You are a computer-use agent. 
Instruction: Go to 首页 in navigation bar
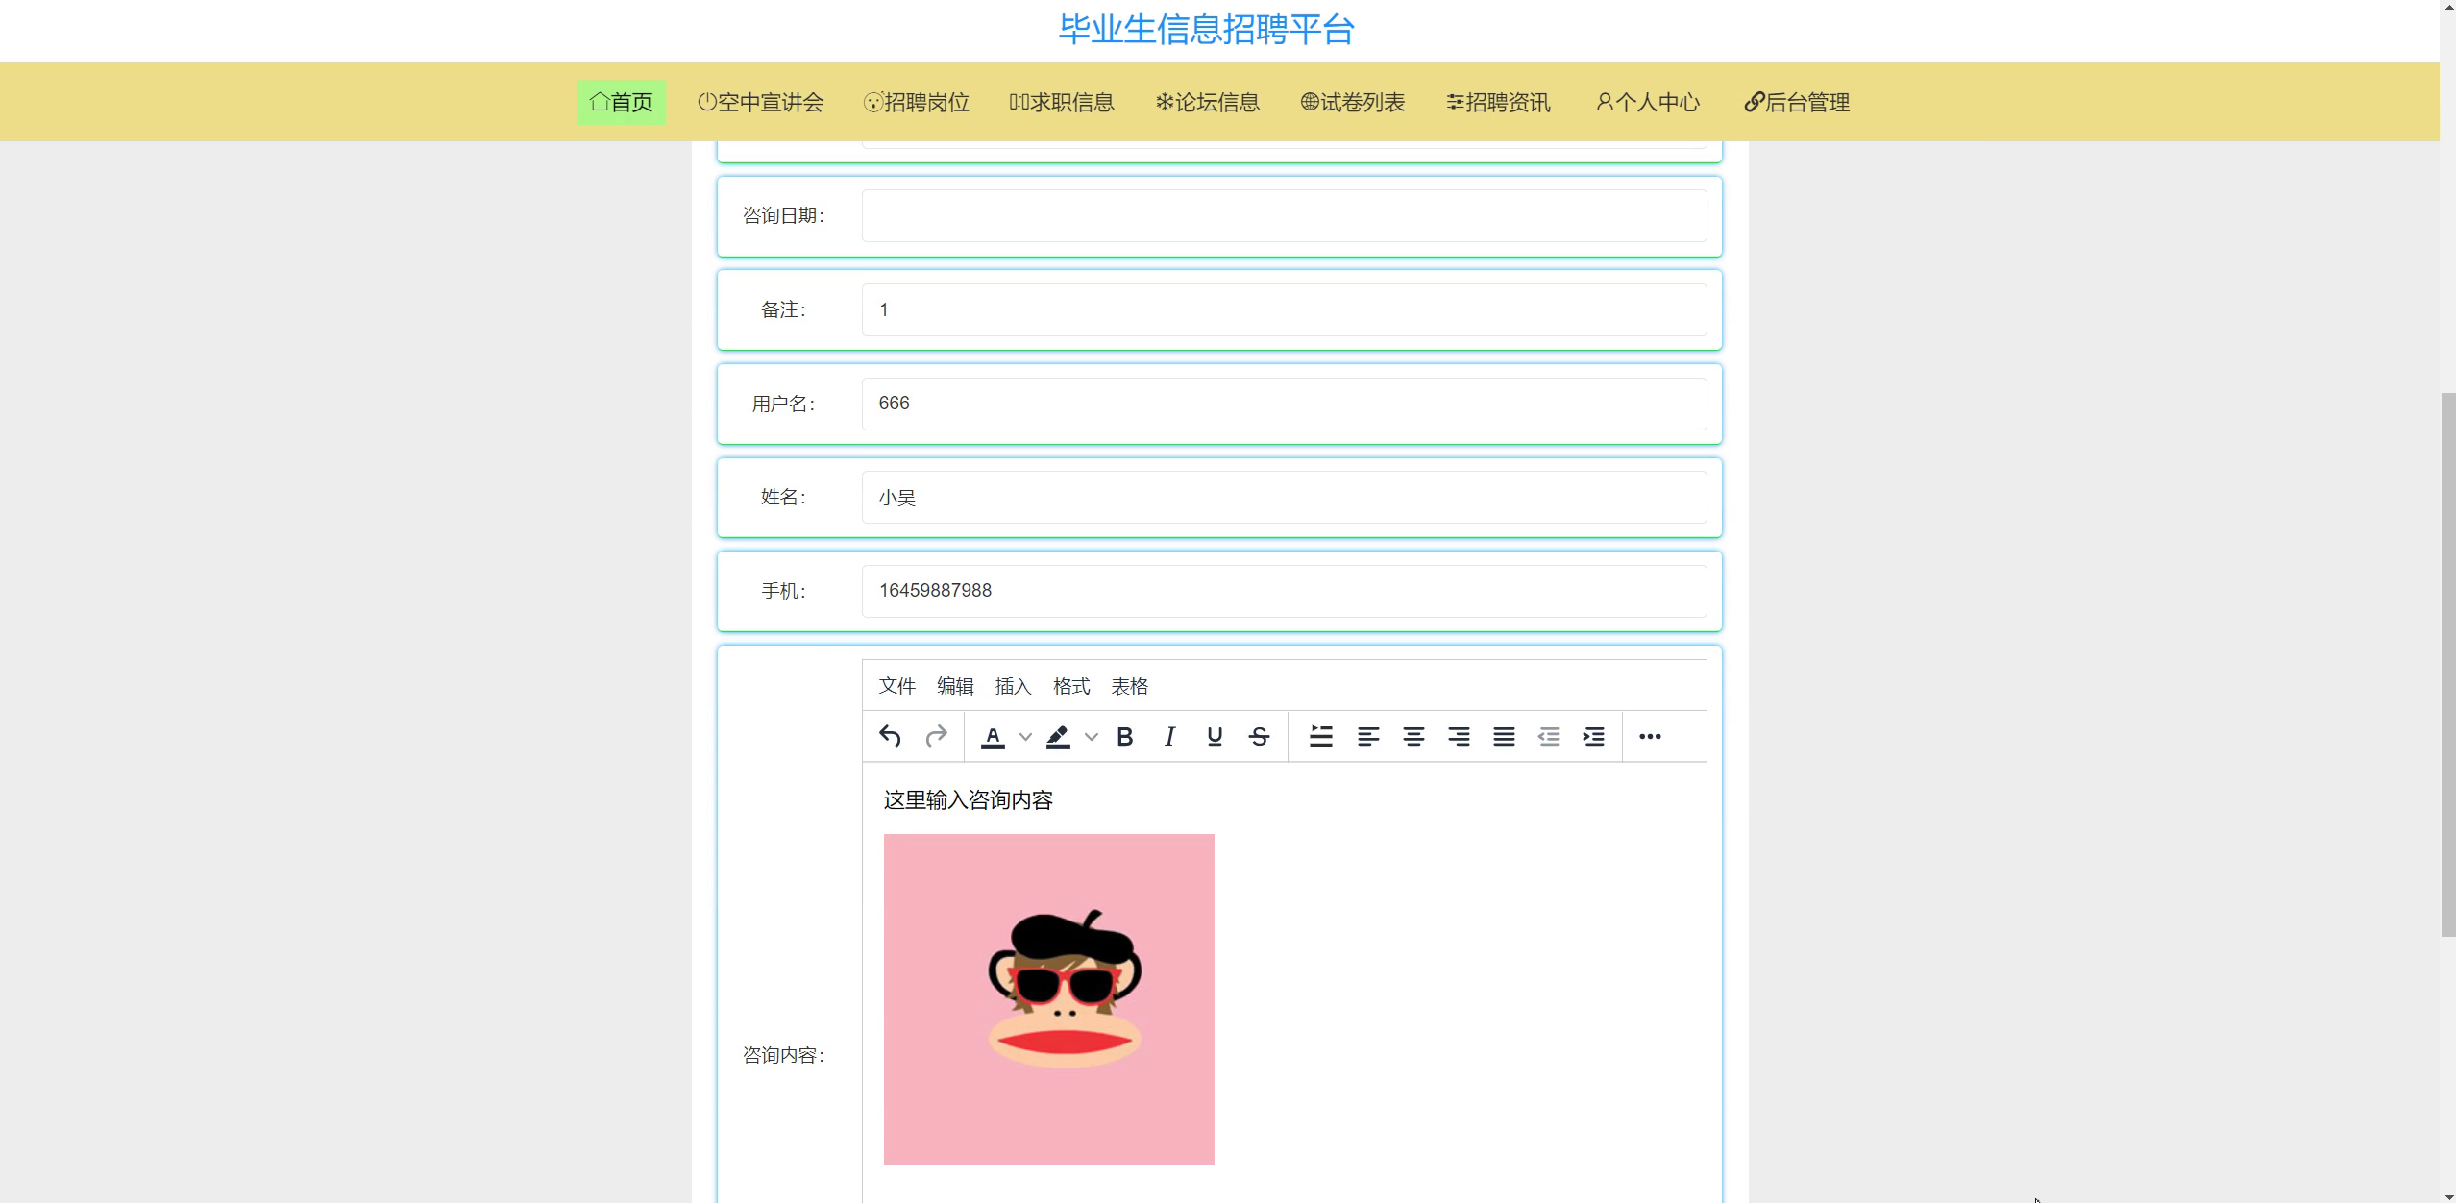coord(621,102)
